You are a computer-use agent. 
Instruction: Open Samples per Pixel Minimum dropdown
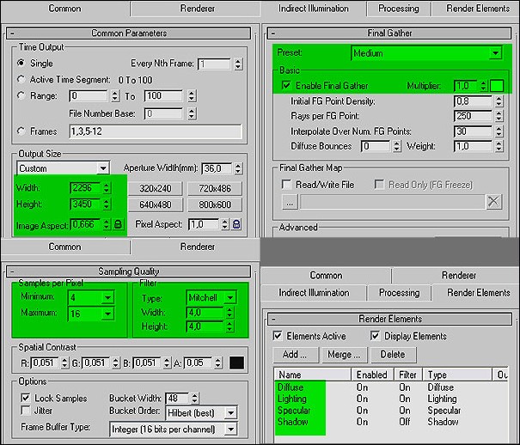(x=107, y=297)
